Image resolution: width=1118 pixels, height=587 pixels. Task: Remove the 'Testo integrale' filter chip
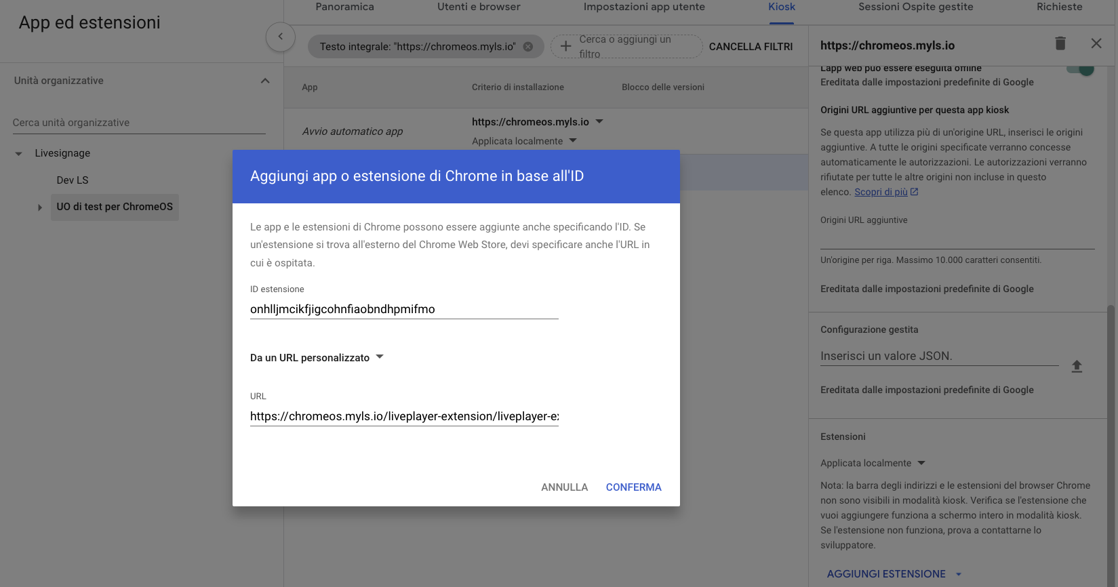[528, 47]
